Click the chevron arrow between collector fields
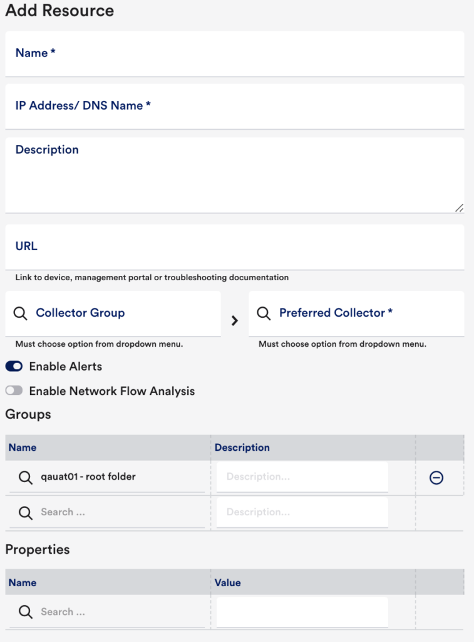This screenshot has width=474, height=642. click(234, 320)
